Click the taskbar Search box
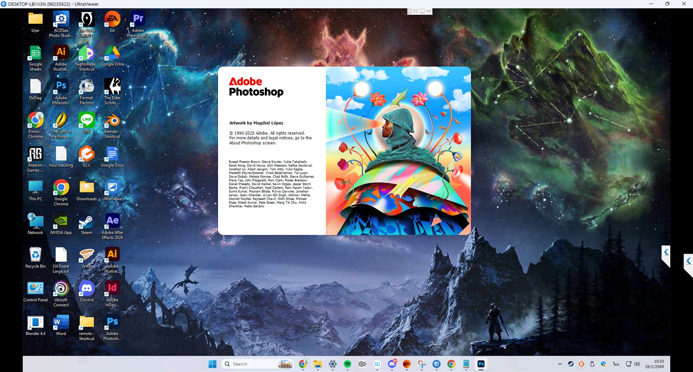The height and width of the screenshot is (372, 693). [x=258, y=364]
